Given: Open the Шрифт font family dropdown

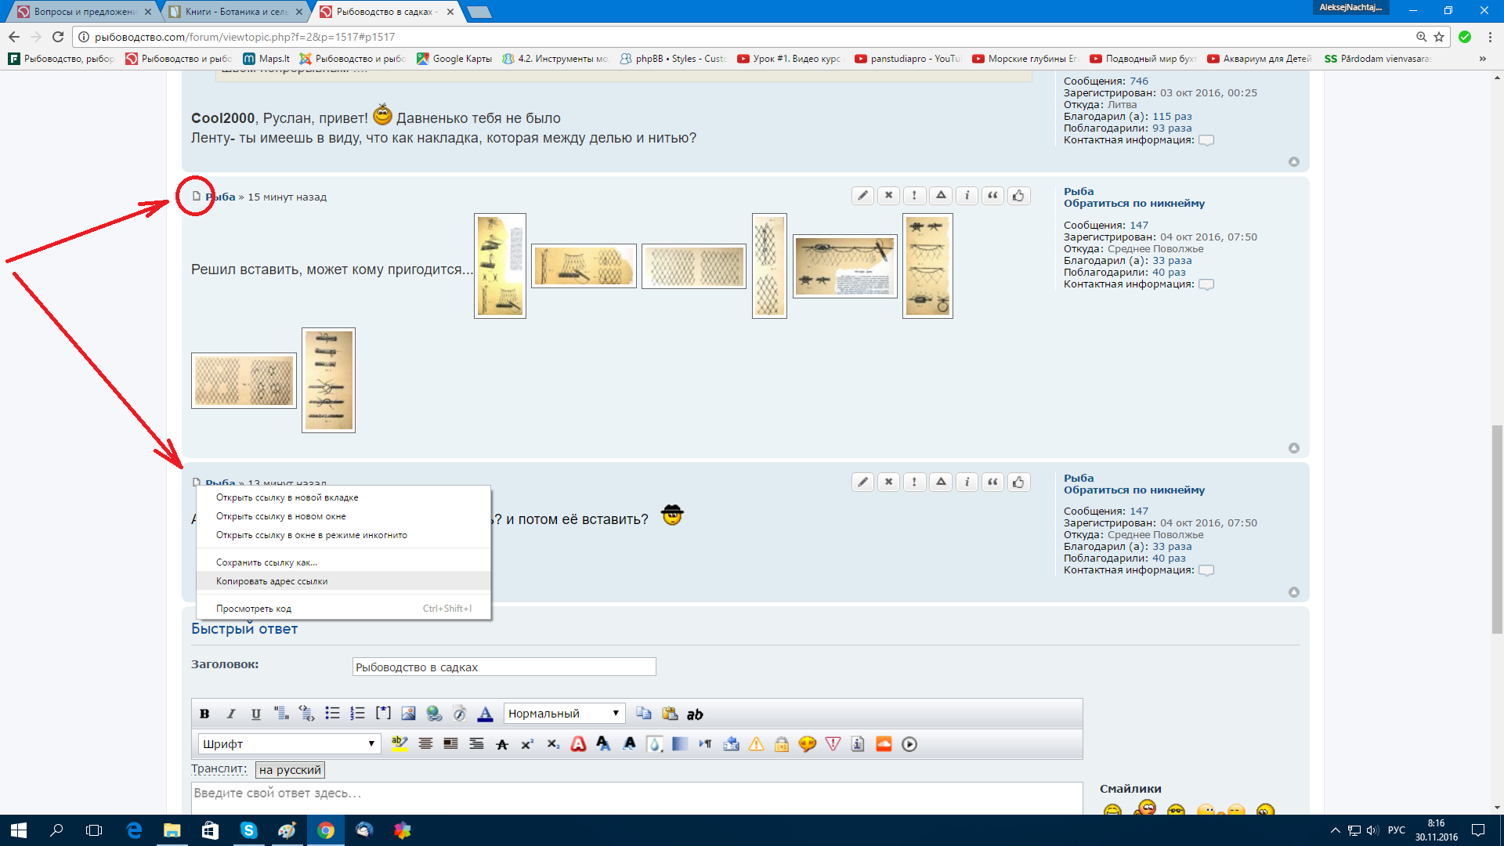Looking at the screenshot, I should click(288, 744).
